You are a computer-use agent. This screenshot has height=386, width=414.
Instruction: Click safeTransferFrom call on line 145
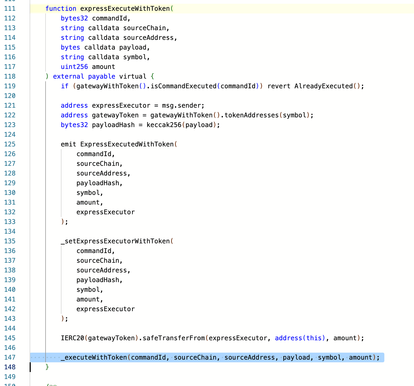pos(174,338)
